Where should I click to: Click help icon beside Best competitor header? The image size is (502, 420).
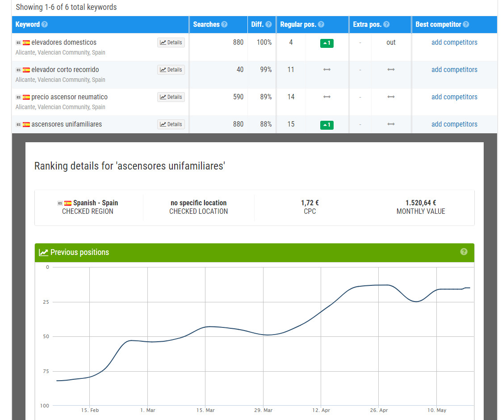coord(466,24)
